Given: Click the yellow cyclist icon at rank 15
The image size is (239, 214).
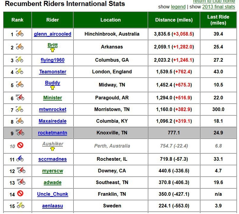Looking at the screenshot, I should pyautogui.click(x=20, y=205).
